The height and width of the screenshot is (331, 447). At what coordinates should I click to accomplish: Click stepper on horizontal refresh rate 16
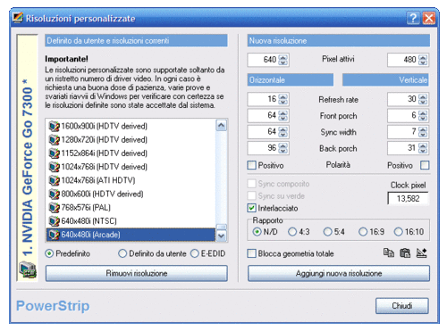[283, 99]
